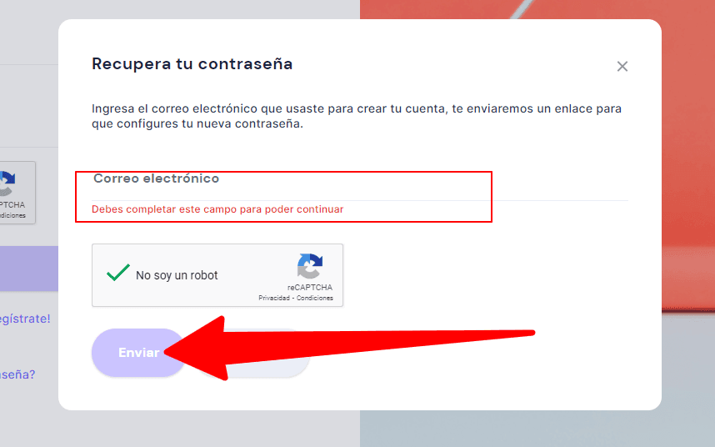This screenshot has width=715, height=447.
Task: Click the reCAPTCHA text under the logo
Action: tap(310, 288)
